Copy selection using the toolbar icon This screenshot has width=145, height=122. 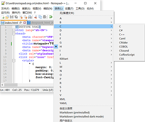click(40, 17)
